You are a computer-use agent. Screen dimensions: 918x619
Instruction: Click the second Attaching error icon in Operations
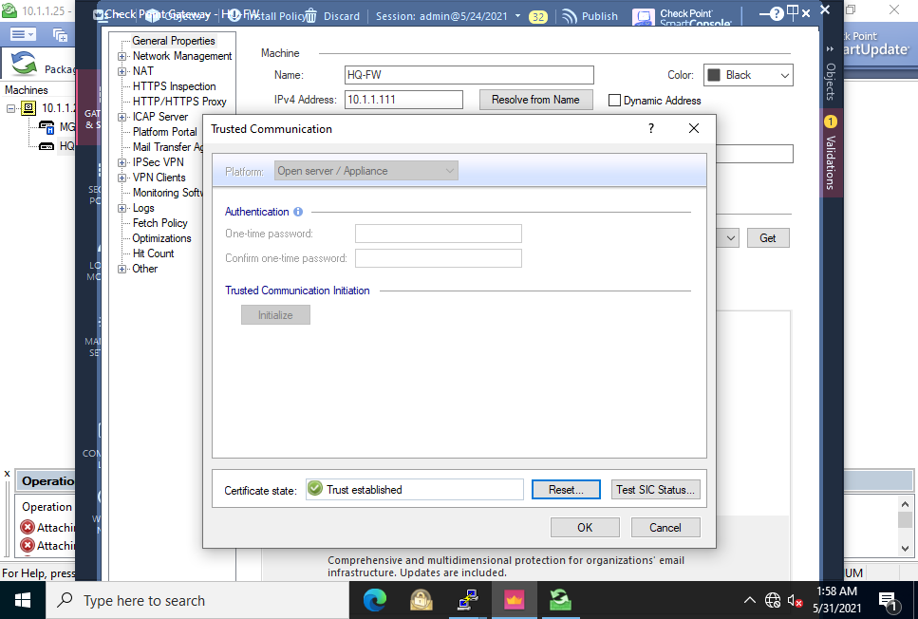tap(28, 545)
